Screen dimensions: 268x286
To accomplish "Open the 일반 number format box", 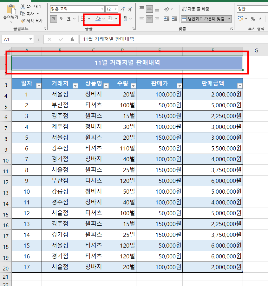I will [x=252, y=9].
